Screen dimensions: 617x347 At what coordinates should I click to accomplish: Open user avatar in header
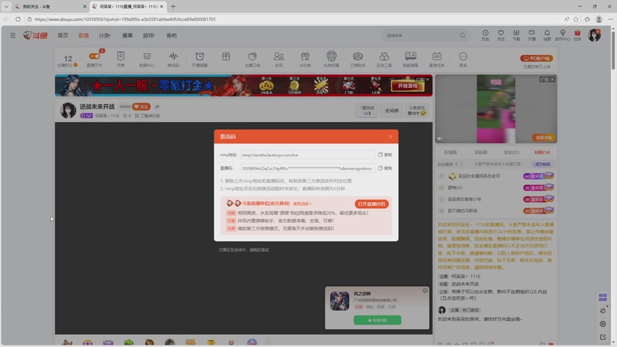point(594,35)
